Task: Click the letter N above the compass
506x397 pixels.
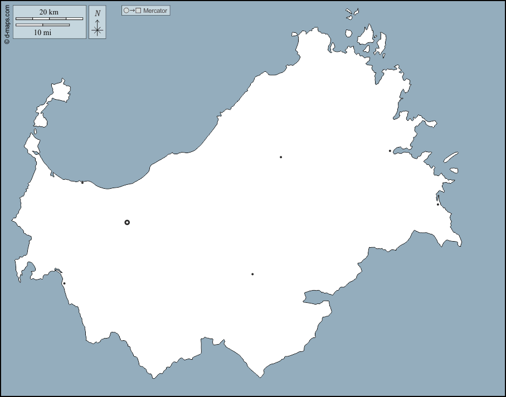Action: tap(98, 13)
